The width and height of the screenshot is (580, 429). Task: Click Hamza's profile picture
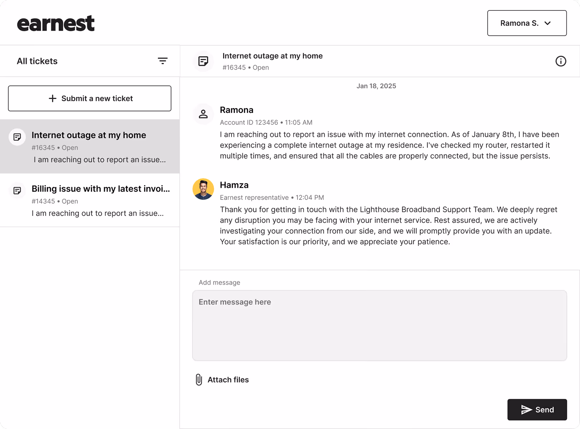pos(203,189)
